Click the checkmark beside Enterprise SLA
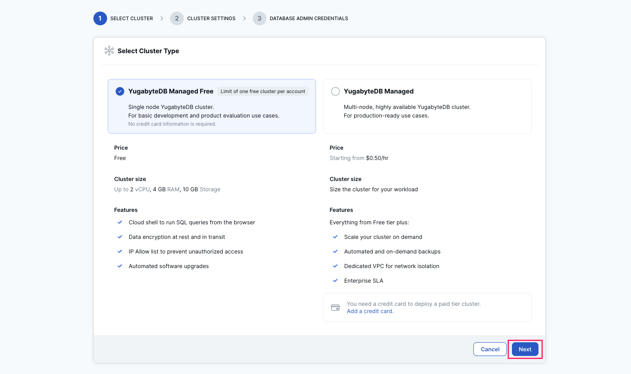 [335, 280]
